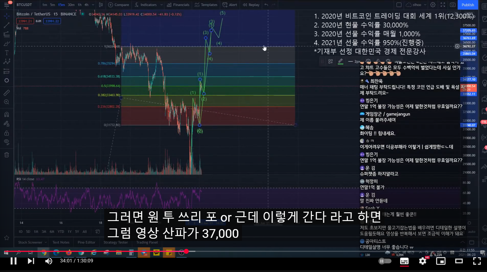Select the All date range

tap(85, 232)
